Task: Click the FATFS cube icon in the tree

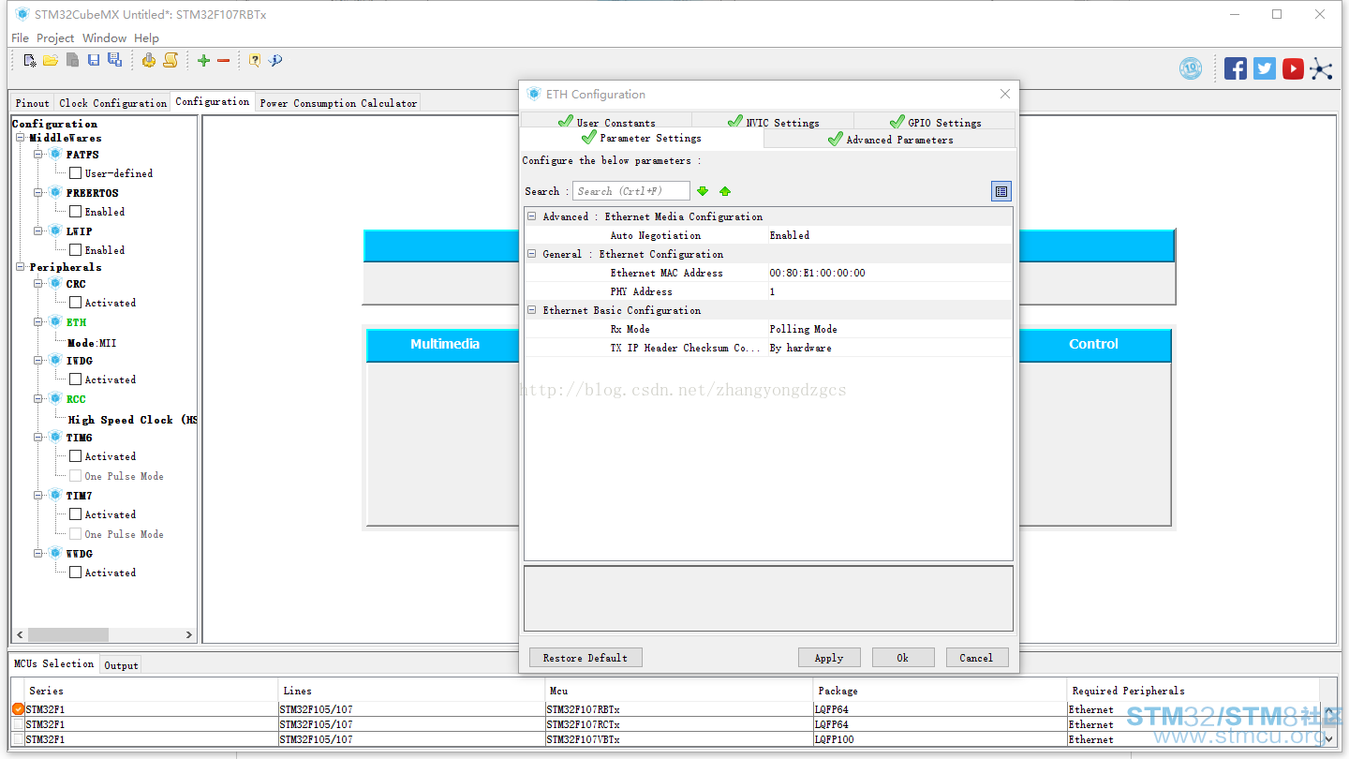Action: coord(55,154)
